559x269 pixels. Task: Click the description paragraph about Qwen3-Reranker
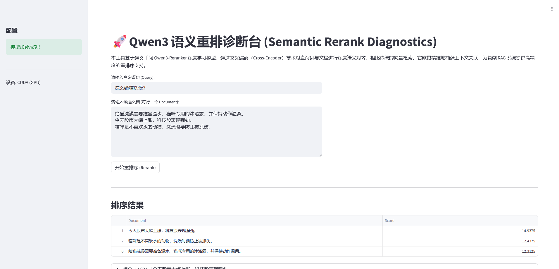pyautogui.click(x=323, y=61)
